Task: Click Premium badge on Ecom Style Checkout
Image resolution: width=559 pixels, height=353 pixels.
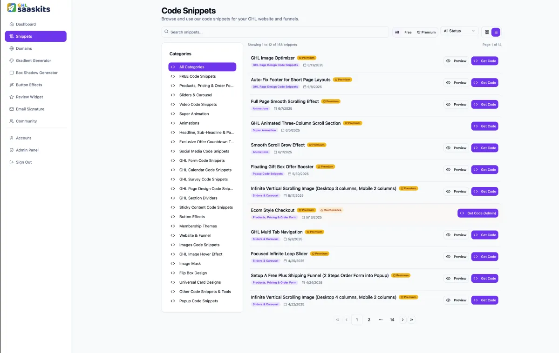Action: [307, 210]
